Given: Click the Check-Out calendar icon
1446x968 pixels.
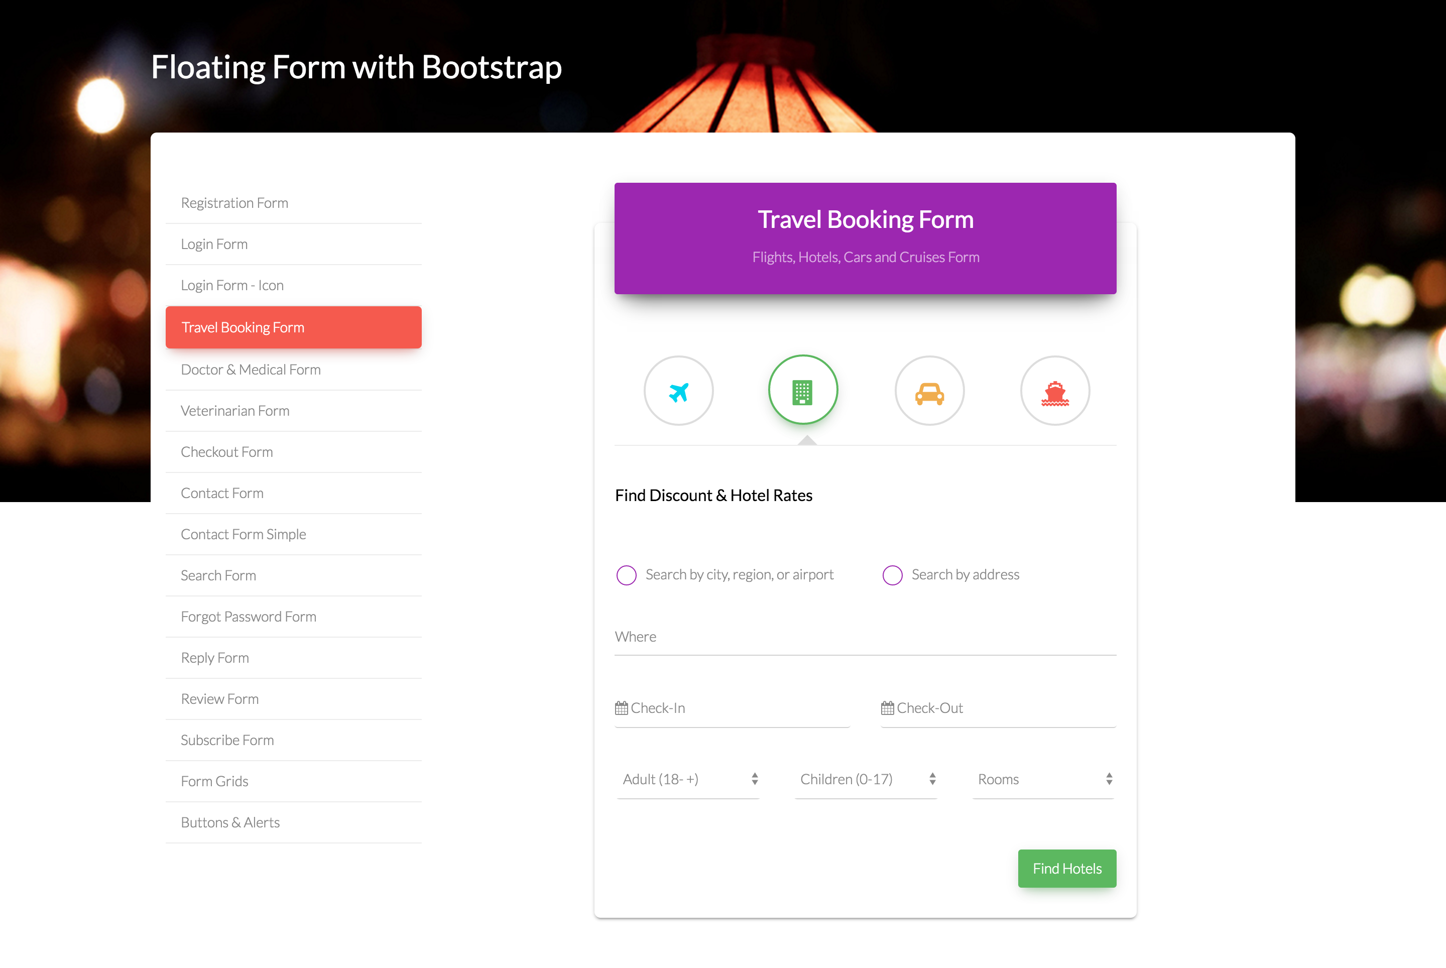Looking at the screenshot, I should (x=887, y=707).
